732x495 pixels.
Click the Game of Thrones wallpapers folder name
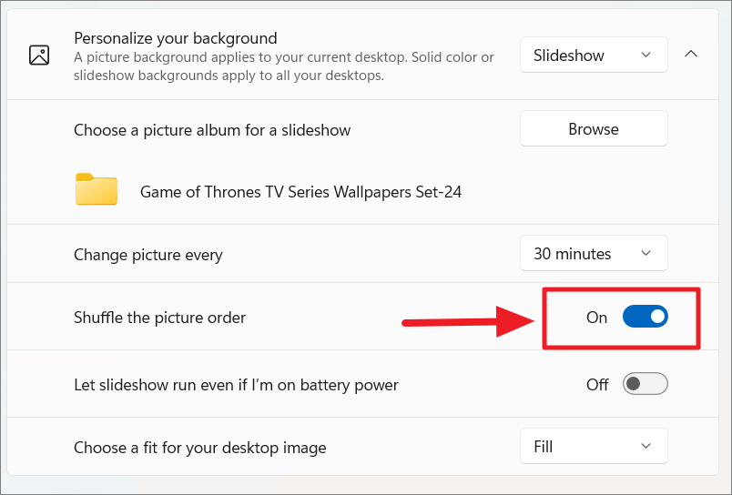click(x=300, y=192)
